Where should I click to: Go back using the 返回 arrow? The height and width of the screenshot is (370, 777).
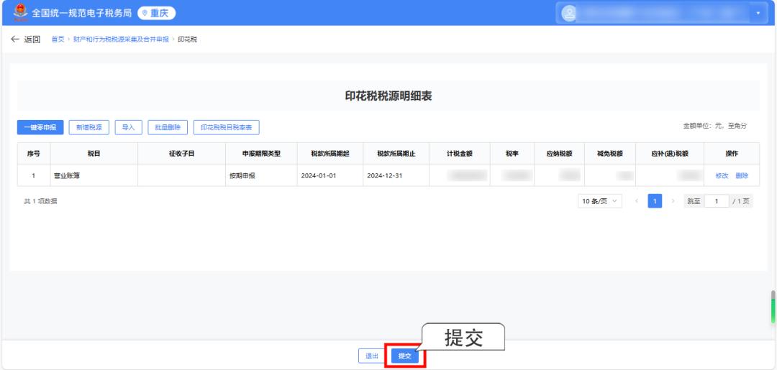click(25, 39)
